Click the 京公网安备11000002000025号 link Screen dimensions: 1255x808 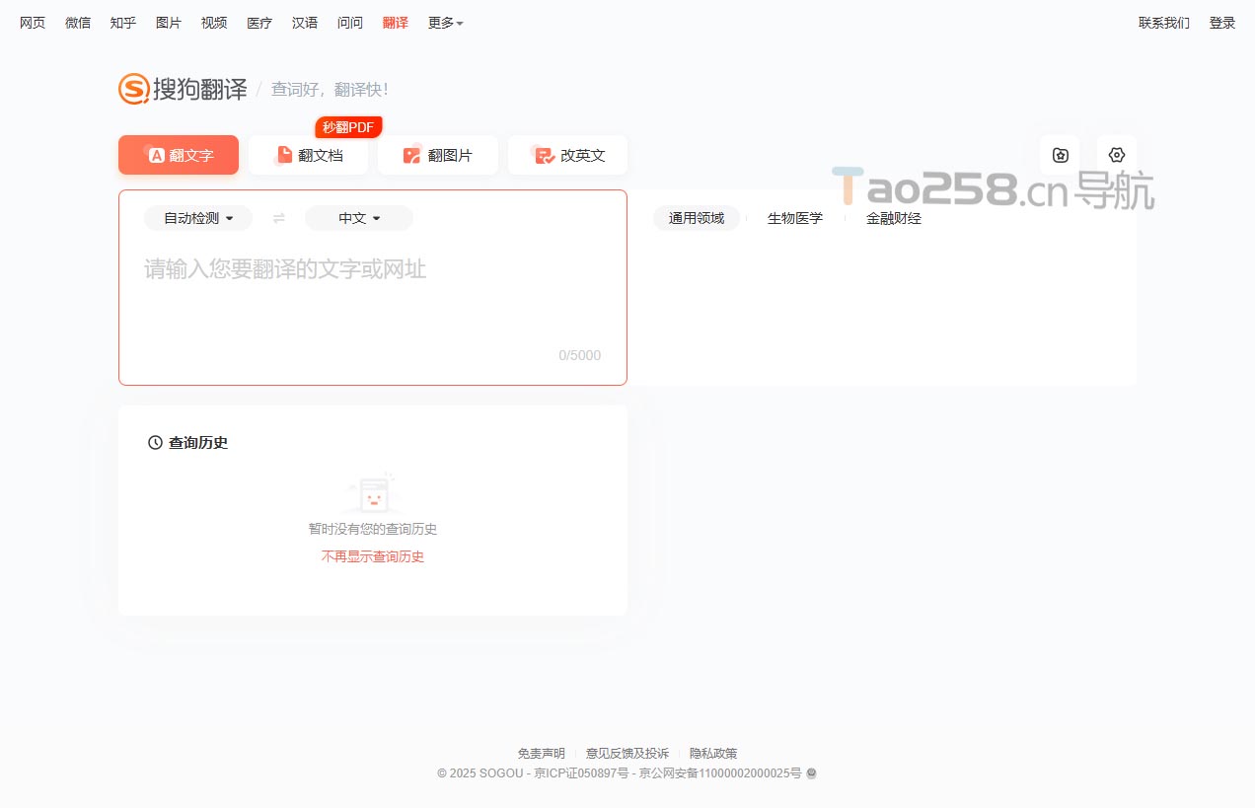point(720,773)
